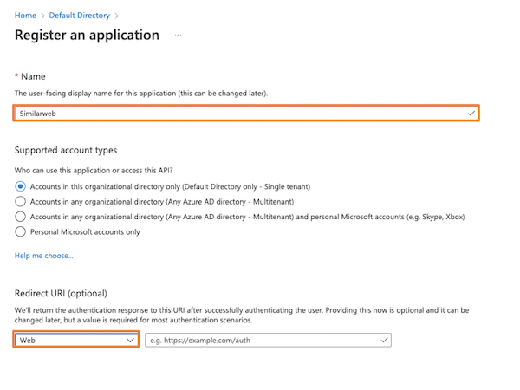Click the Redirect URI (optional) heading

click(x=62, y=294)
